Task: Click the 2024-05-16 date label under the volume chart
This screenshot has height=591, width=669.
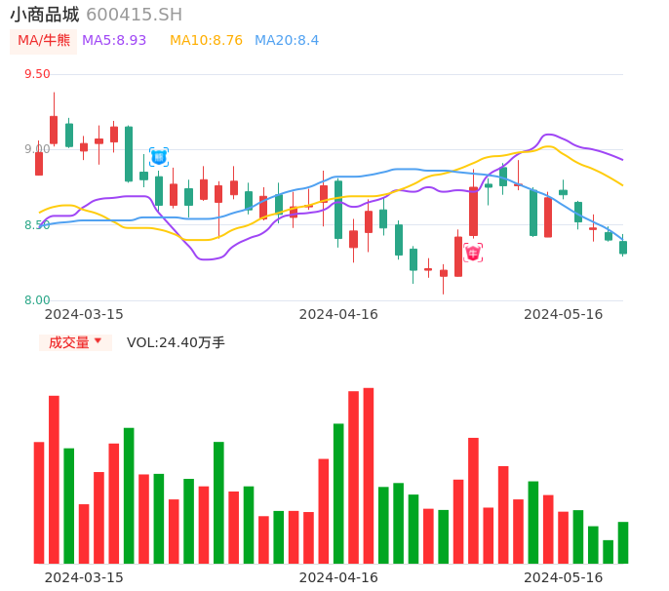Action: click(x=564, y=577)
